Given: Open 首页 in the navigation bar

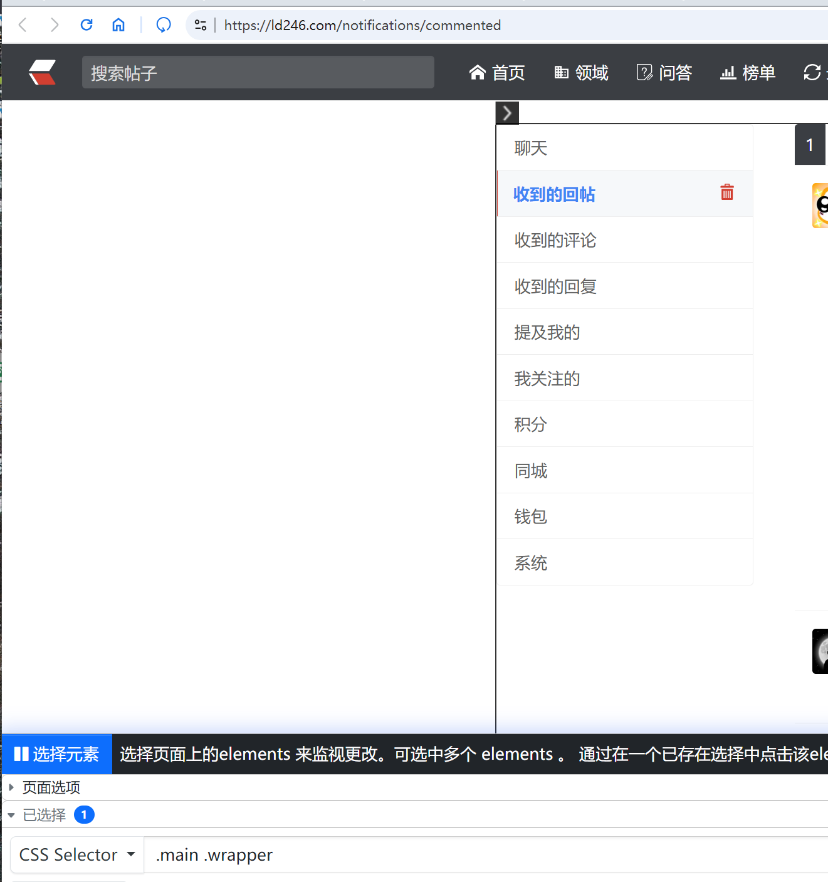Looking at the screenshot, I should (497, 73).
